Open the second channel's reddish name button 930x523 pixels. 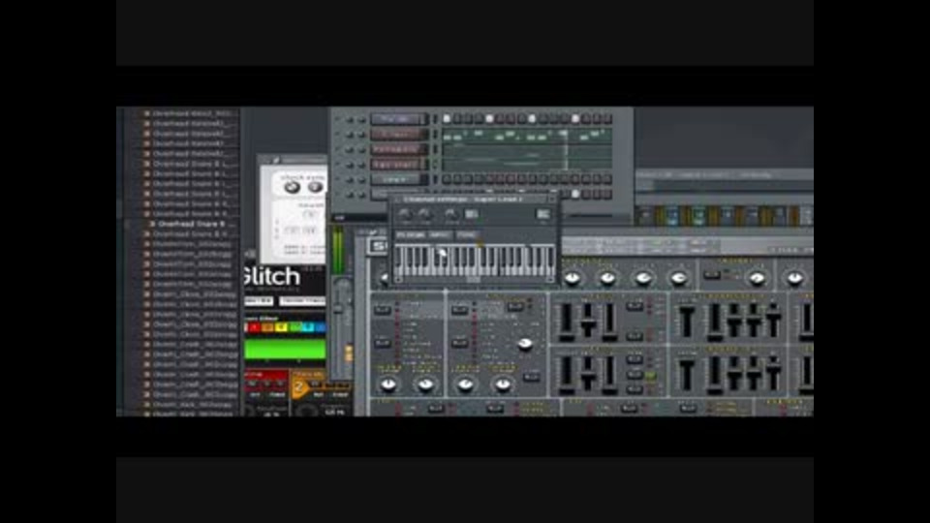click(398, 134)
